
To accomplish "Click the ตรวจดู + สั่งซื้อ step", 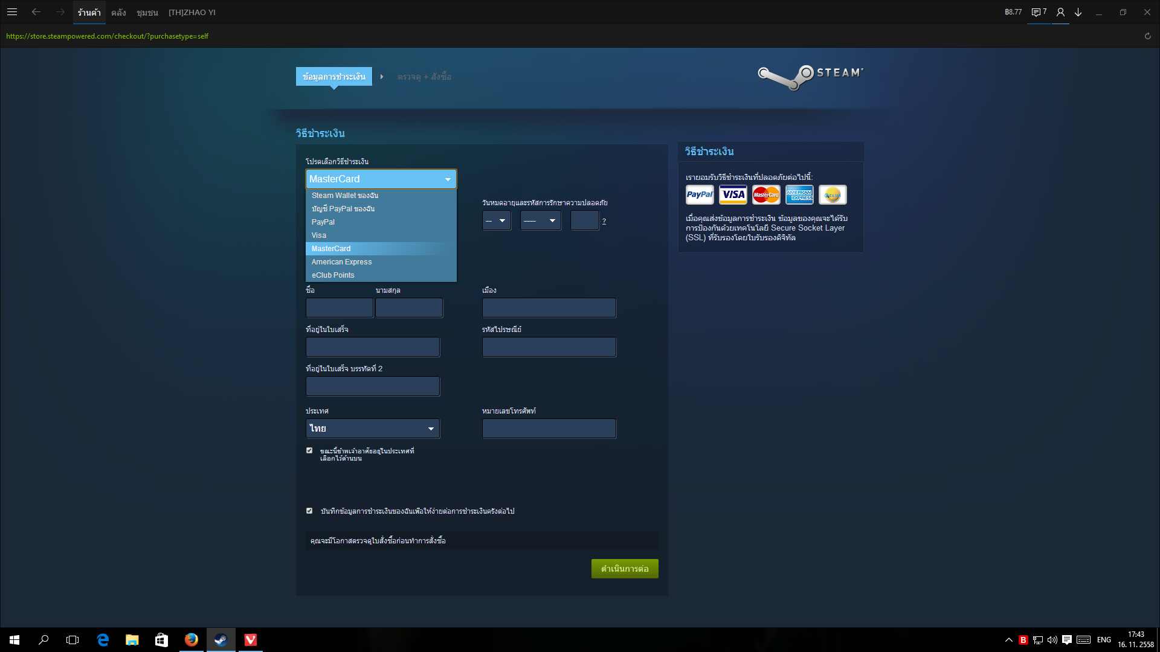I will click(x=424, y=77).
